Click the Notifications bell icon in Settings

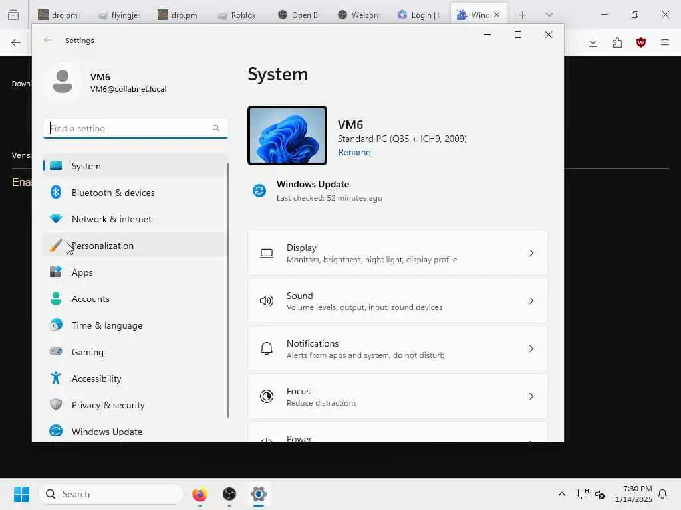click(266, 348)
